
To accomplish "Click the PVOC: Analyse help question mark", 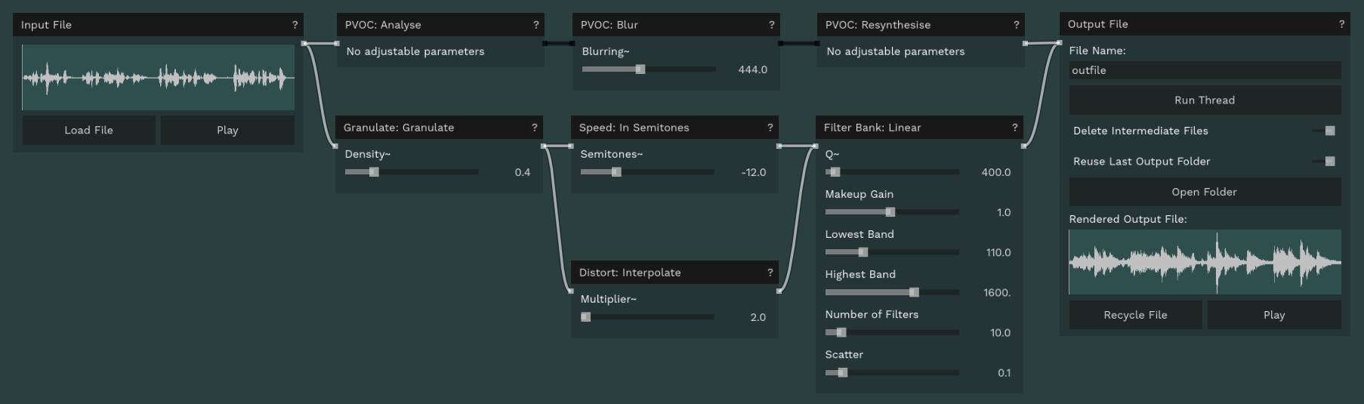I will coord(536,25).
